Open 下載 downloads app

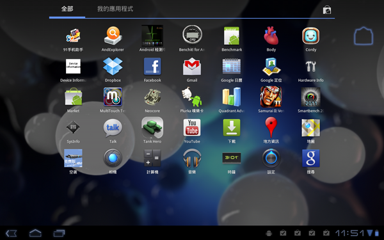232,127
